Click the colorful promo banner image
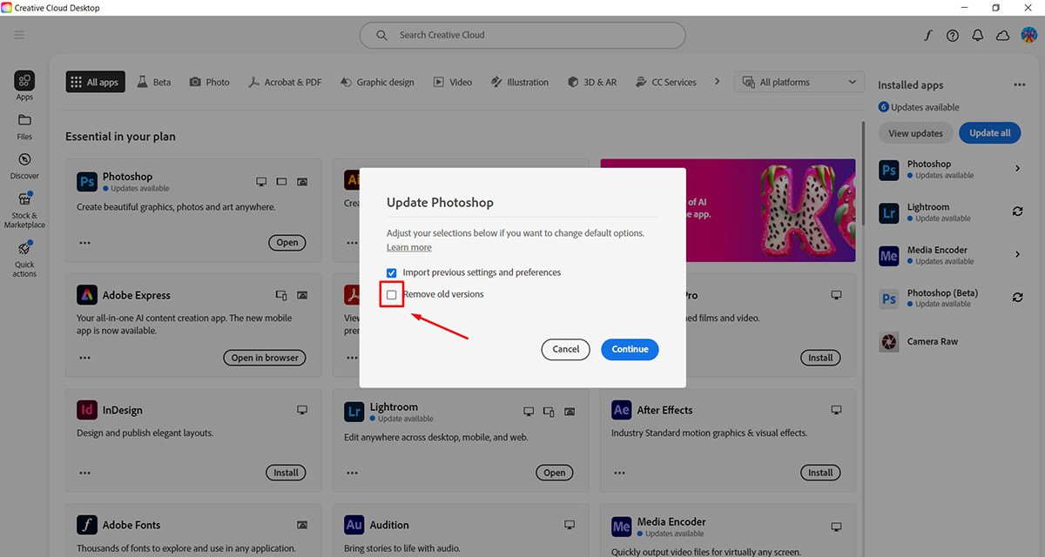The image size is (1045, 557). click(771, 210)
